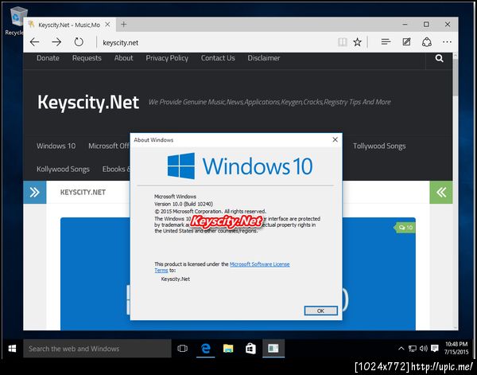Open Task View on the taskbar
Viewport: 477px width, 375px height.
click(x=182, y=349)
